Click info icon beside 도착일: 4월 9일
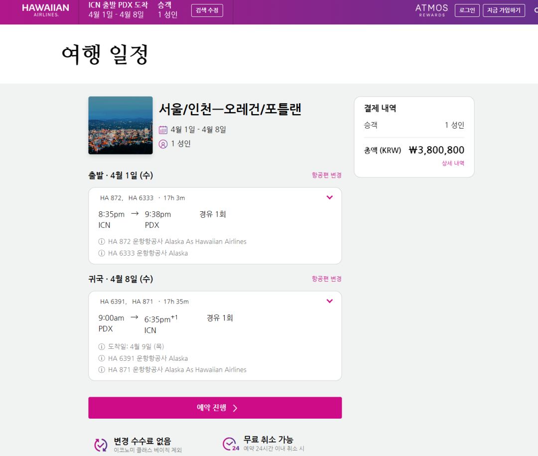 tap(102, 346)
